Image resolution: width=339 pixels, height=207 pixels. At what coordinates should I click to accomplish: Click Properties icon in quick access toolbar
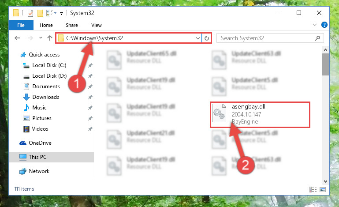30,13
